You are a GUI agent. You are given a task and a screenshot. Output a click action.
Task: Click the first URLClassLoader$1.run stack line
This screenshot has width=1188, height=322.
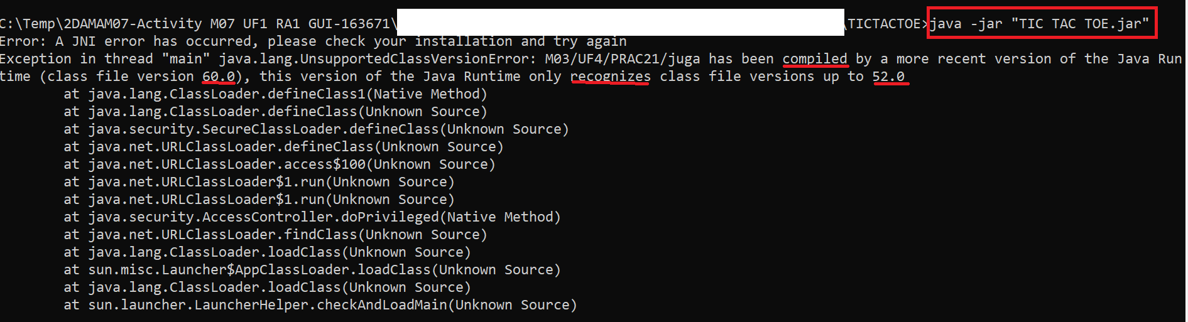(x=259, y=182)
